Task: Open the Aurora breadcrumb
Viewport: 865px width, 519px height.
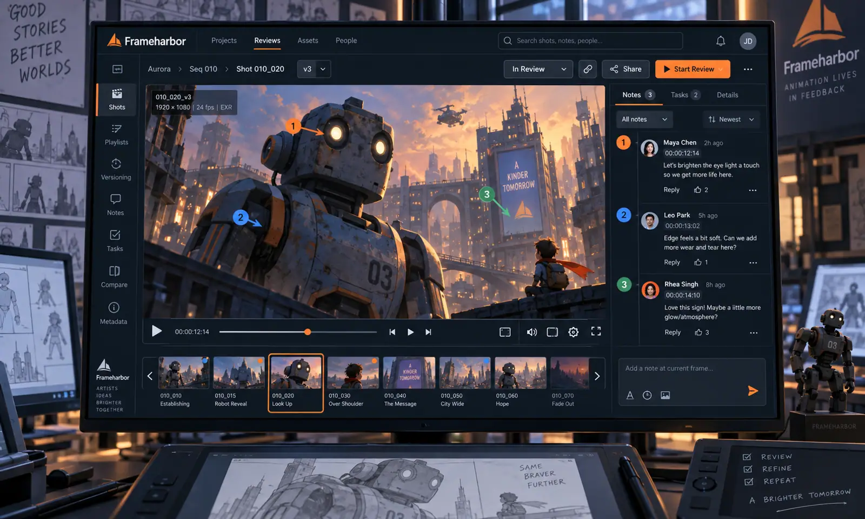Action: [x=159, y=69]
